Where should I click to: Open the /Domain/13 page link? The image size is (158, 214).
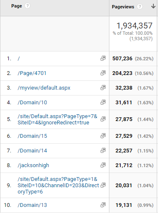(x=32, y=205)
